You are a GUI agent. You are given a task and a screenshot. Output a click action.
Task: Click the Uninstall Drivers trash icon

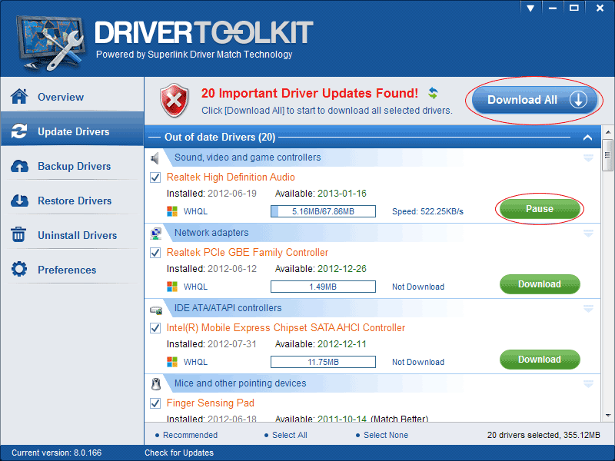[18, 235]
